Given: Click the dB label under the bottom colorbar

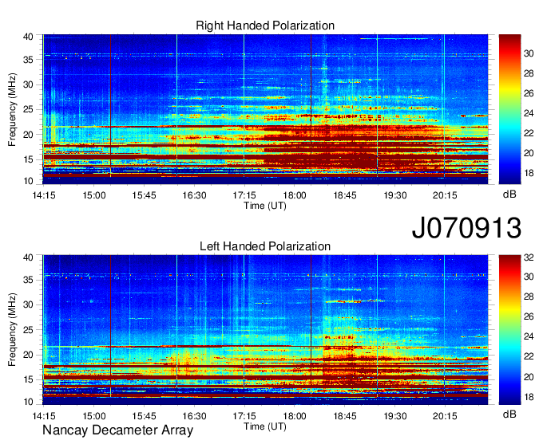Looking at the screenshot, I should point(509,414).
